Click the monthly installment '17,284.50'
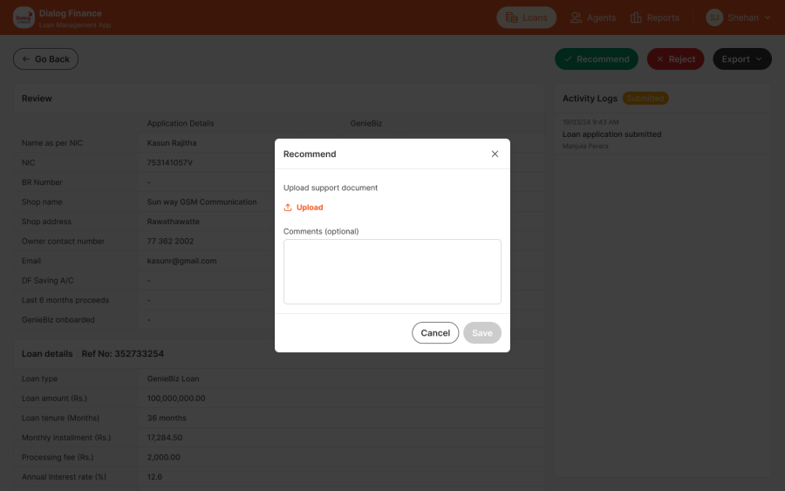Image resolution: width=785 pixels, height=491 pixels. click(x=165, y=438)
